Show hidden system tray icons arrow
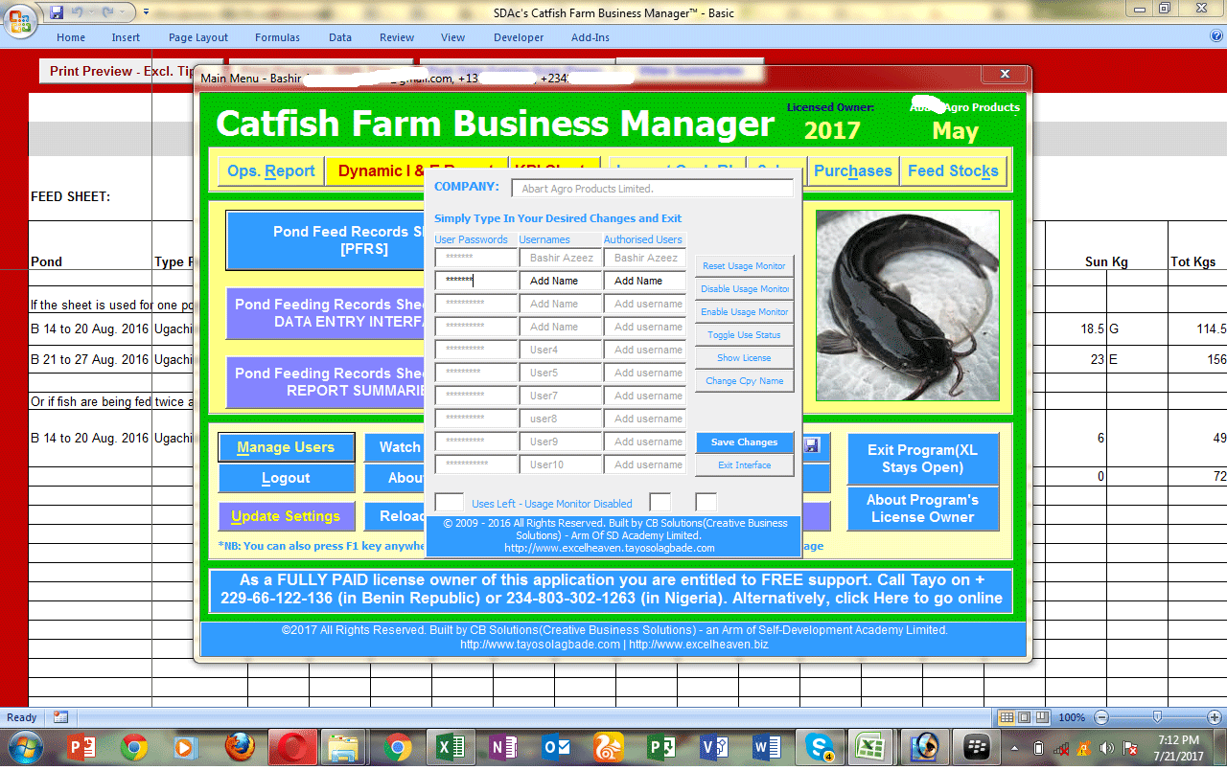1227x770 pixels. pyautogui.click(x=1014, y=748)
